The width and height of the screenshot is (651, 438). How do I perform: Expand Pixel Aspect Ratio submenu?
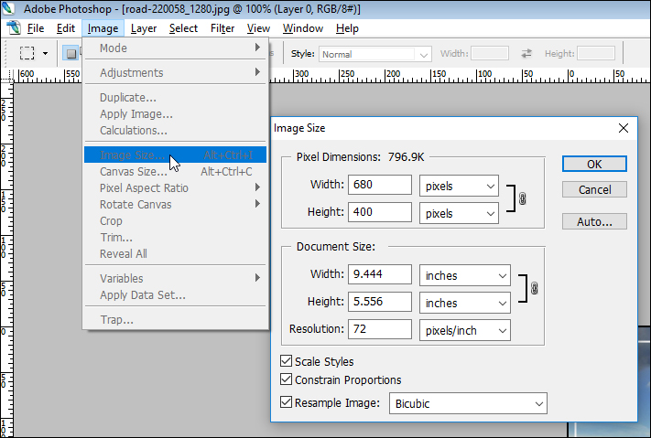[175, 187]
